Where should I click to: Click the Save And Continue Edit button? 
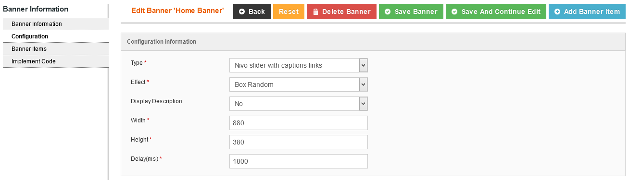pyautogui.click(x=496, y=12)
